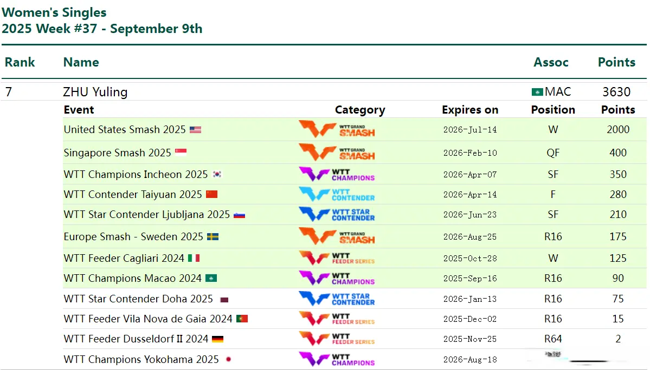Open the Singapore Smash 2025 event
650x370 pixels.
117,153
